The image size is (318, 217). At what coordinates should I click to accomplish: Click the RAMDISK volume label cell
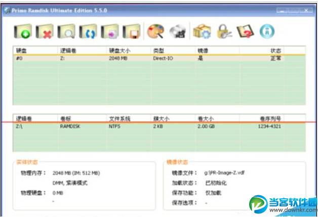pyautogui.click(x=70, y=126)
